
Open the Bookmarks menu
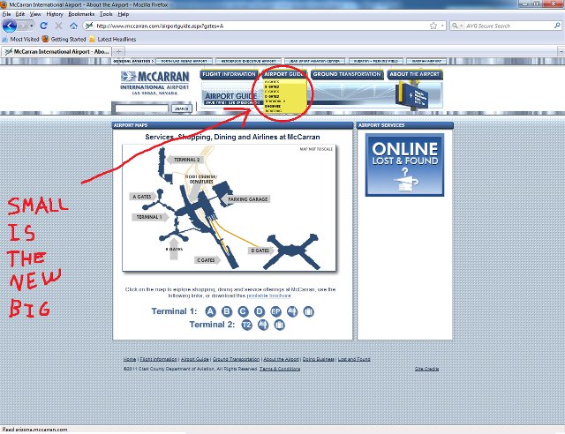click(x=80, y=14)
